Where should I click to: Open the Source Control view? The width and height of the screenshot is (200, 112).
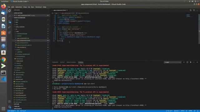pyautogui.click(x=9, y=22)
